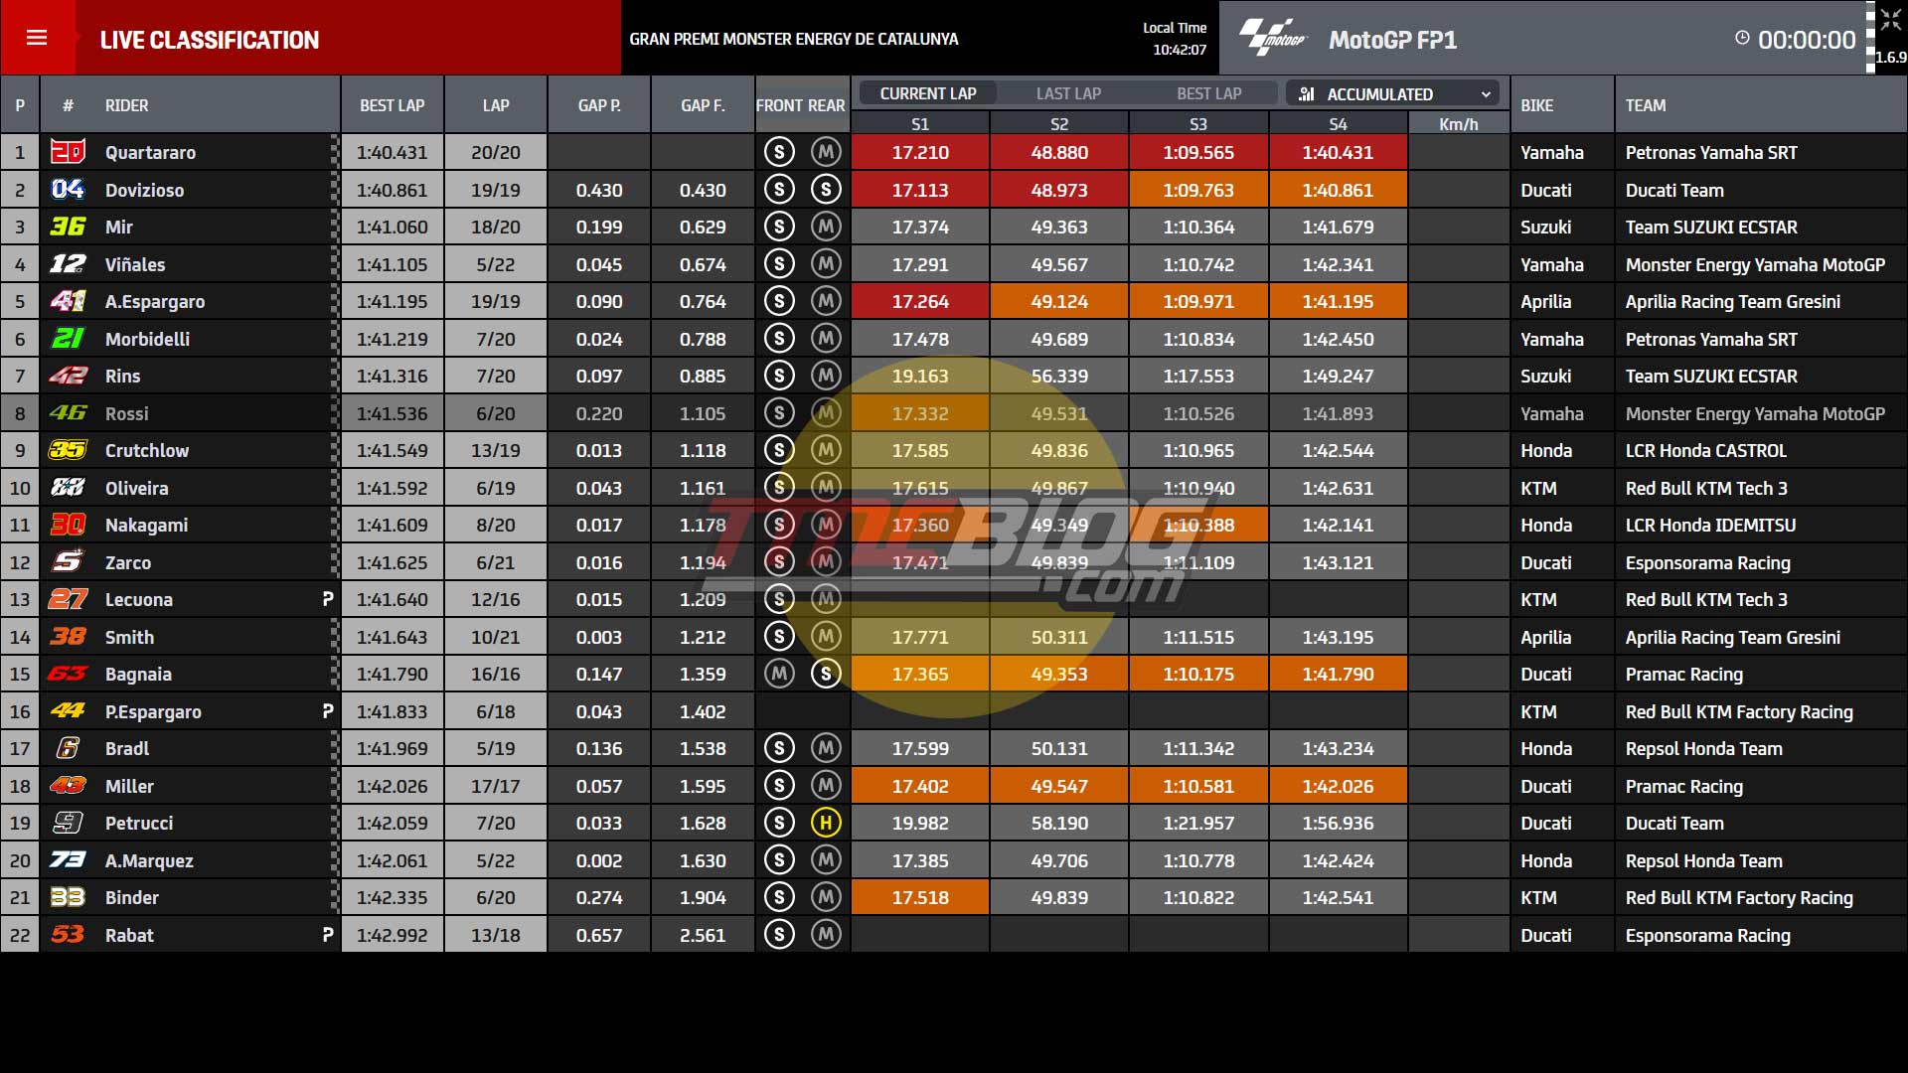Click Petrucci's S4 time 1:56.936
1908x1073 pixels.
1338,823
